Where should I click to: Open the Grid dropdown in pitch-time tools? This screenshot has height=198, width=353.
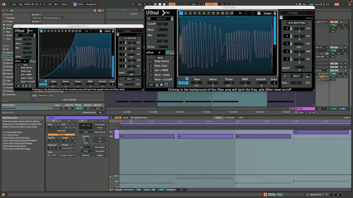(x=85, y=147)
